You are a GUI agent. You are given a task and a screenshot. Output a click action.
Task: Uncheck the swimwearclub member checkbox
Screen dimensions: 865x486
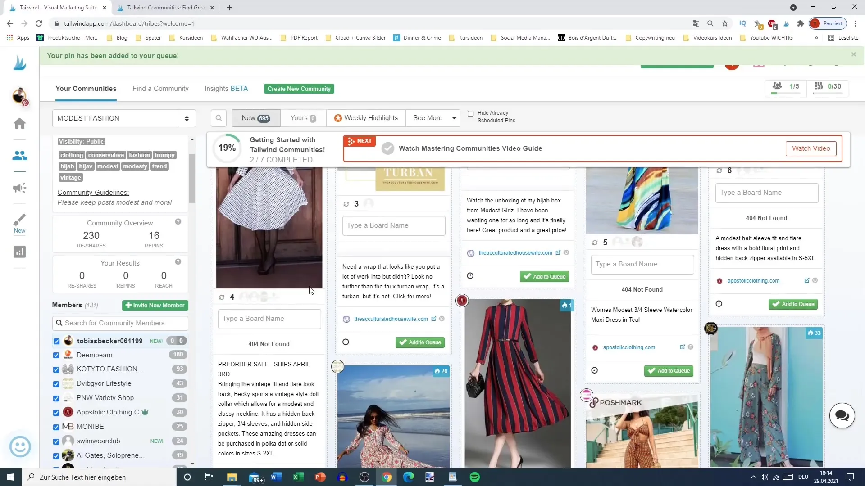click(56, 440)
